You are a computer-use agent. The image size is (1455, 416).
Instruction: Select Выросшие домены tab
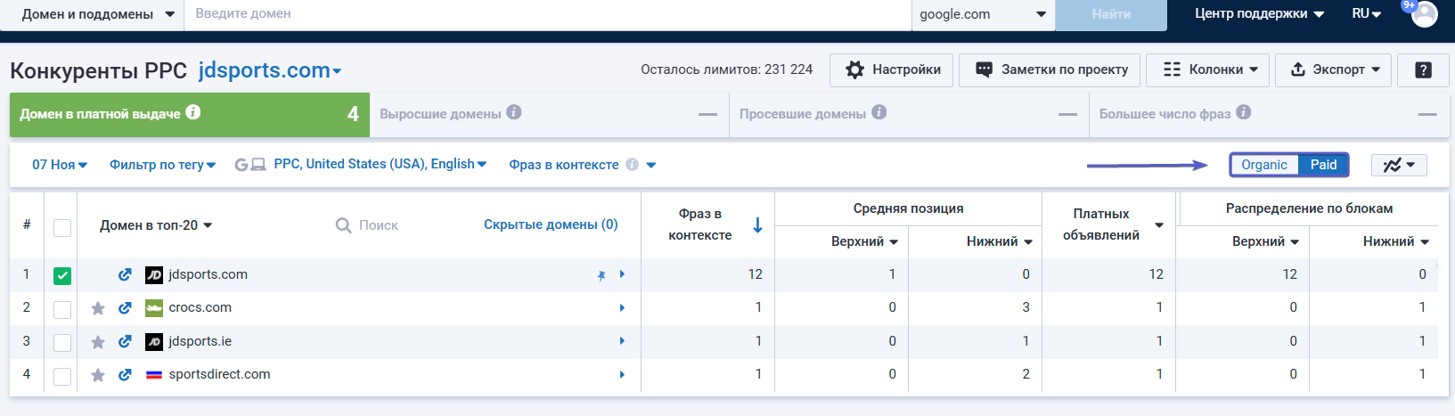(549, 114)
